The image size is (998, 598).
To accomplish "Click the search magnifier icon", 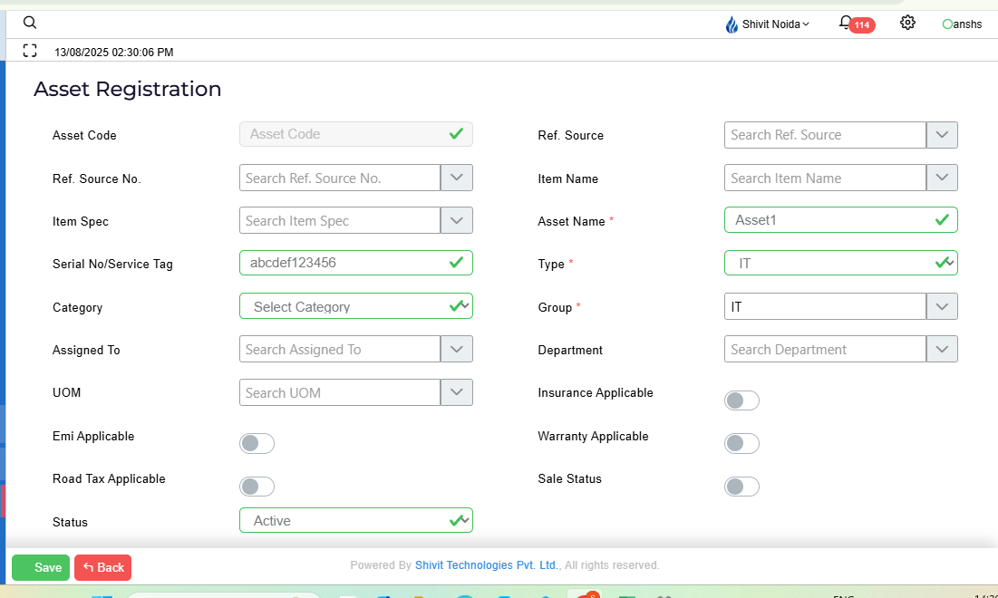I will pos(30,24).
